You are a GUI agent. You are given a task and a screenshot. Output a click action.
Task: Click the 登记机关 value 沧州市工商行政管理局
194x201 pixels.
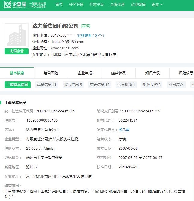click(x=44, y=158)
